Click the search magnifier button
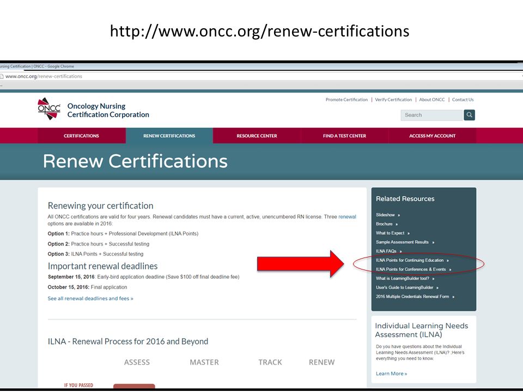The height and width of the screenshot is (392, 523). pos(469,115)
